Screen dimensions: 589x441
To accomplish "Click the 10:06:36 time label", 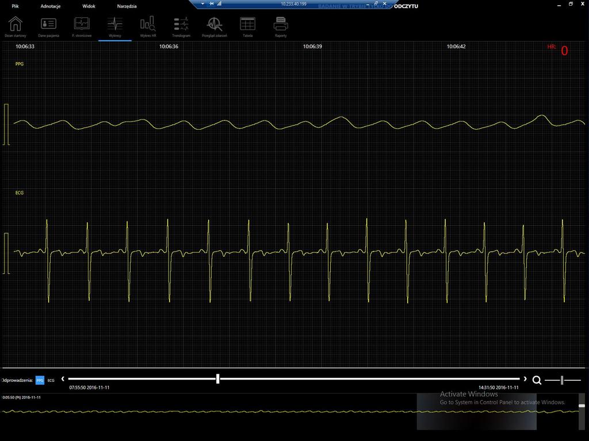I will (169, 47).
